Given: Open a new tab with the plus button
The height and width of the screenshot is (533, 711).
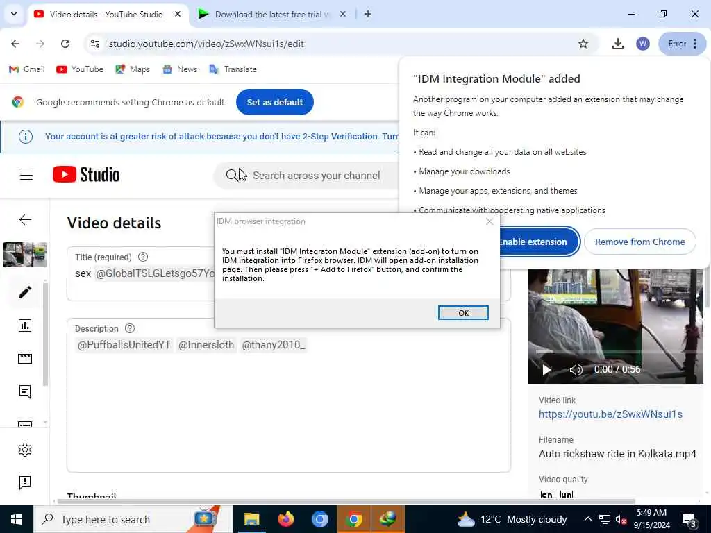Looking at the screenshot, I should [x=368, y=14].
